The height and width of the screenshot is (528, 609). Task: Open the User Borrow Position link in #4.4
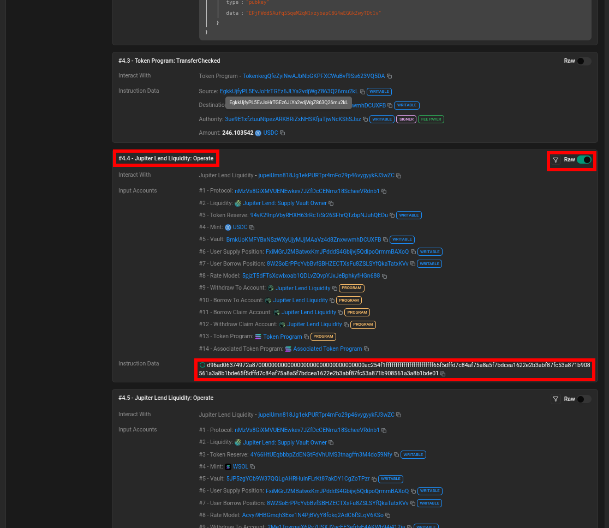pyautogui.click(x=337, y=263)
